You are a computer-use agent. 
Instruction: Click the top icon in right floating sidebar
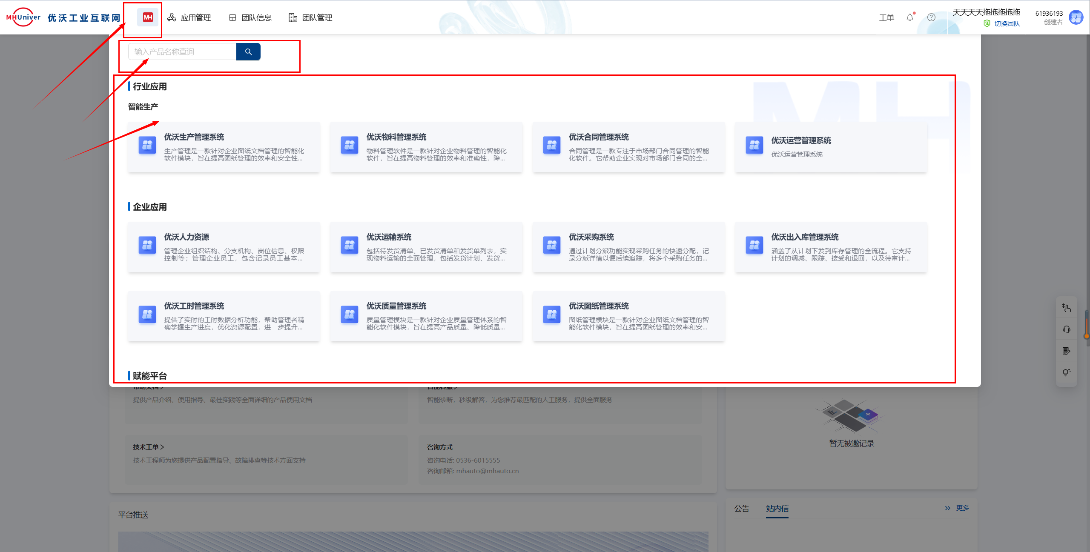click(1066, 308)
